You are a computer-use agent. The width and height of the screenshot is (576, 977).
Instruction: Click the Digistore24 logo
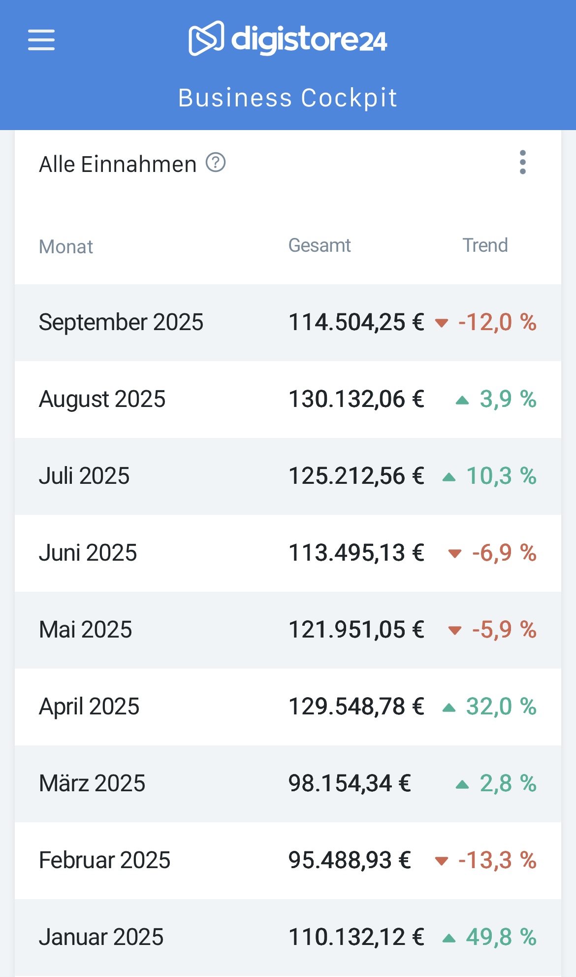[x=288, y=38]
